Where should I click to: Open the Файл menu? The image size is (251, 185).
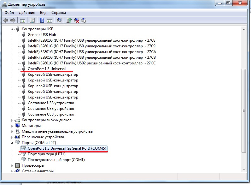[x=9, y=13]
